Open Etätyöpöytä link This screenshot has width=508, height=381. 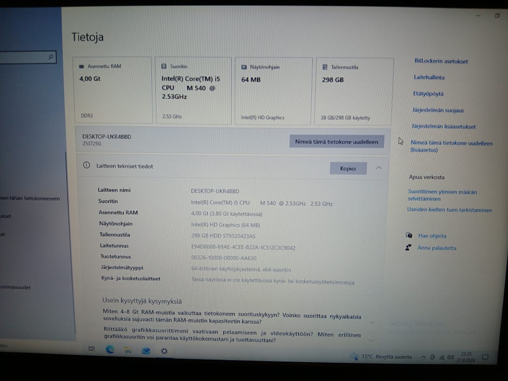(428, 94)
